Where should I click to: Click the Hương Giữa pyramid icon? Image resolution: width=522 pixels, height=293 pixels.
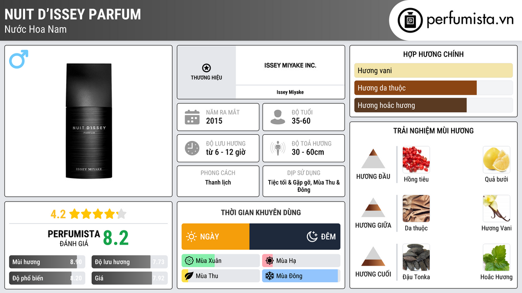coord(373,208)
